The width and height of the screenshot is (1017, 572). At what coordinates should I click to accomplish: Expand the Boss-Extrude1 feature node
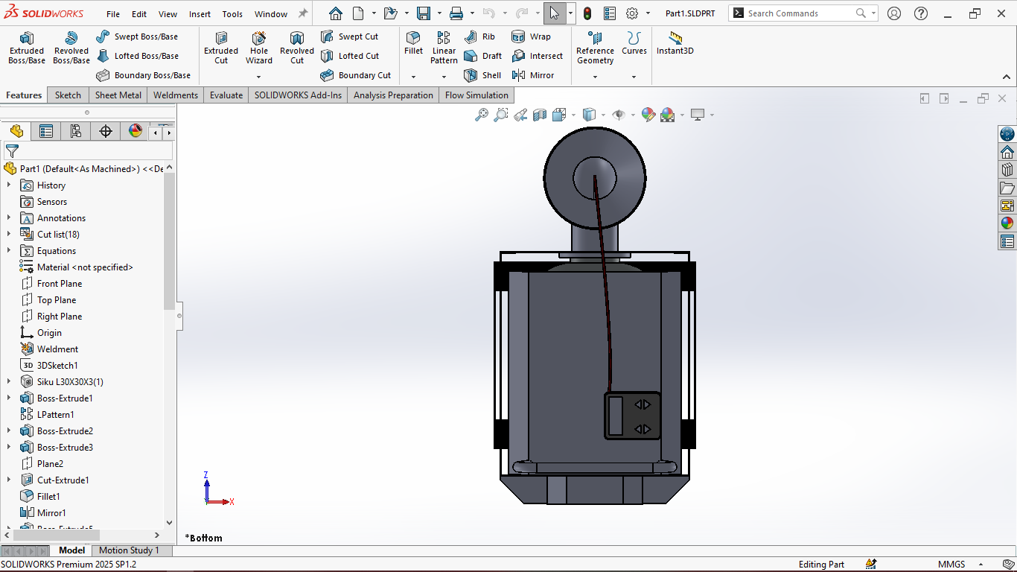pos(9,398)
